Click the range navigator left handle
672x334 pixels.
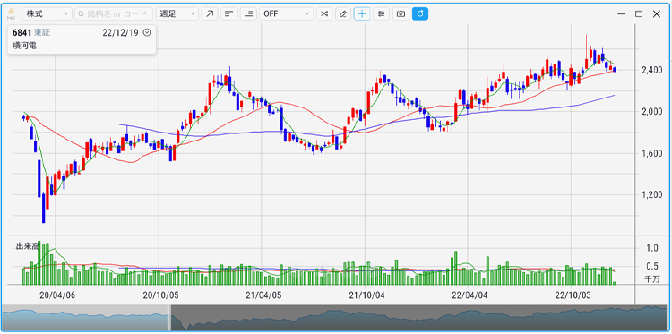point(169,318)
